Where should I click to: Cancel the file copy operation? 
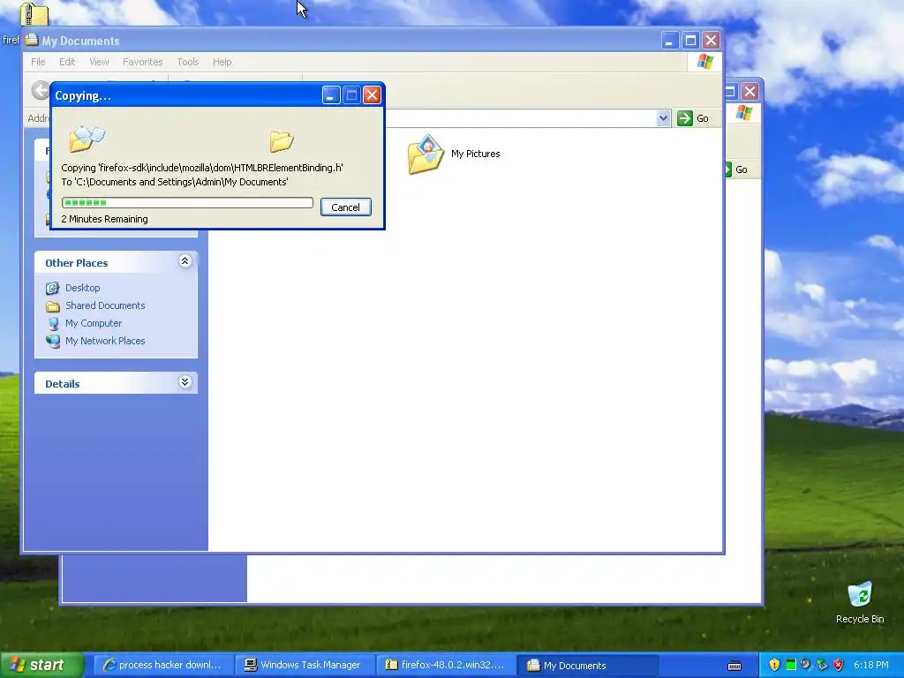[x=345, y=207]
